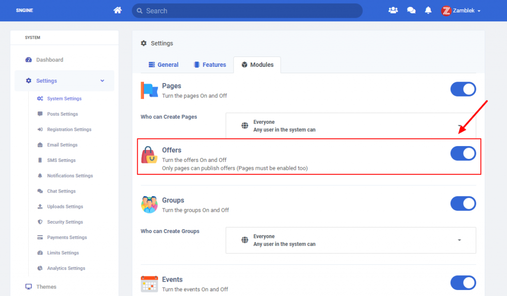Screen dimensions: 507x296
Task: Click the Dashboard gauge icon
Action: click(x=28, y=60)
